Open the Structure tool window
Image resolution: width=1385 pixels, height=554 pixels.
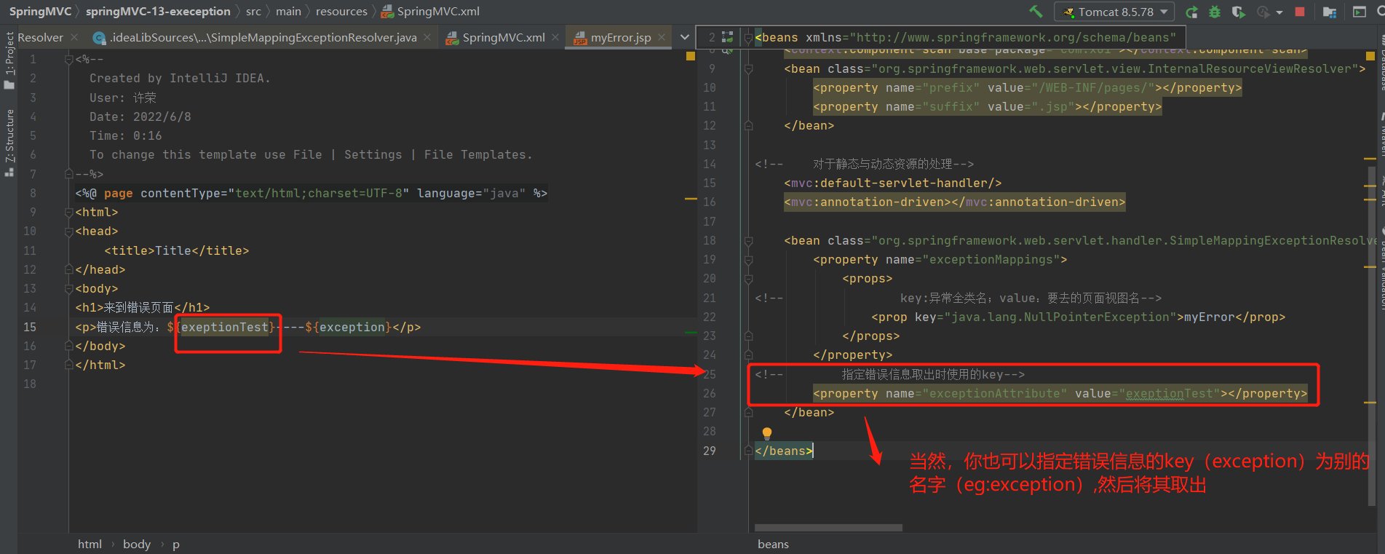tap(9, 143)
